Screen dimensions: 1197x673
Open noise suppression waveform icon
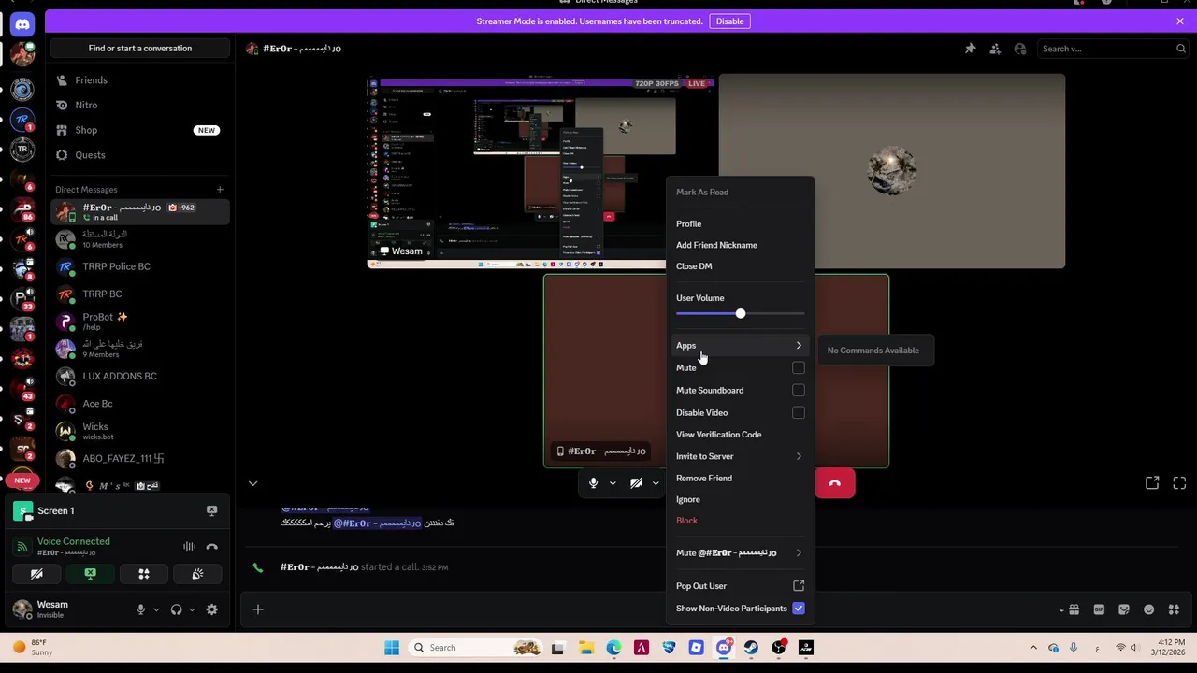(190, 547)
